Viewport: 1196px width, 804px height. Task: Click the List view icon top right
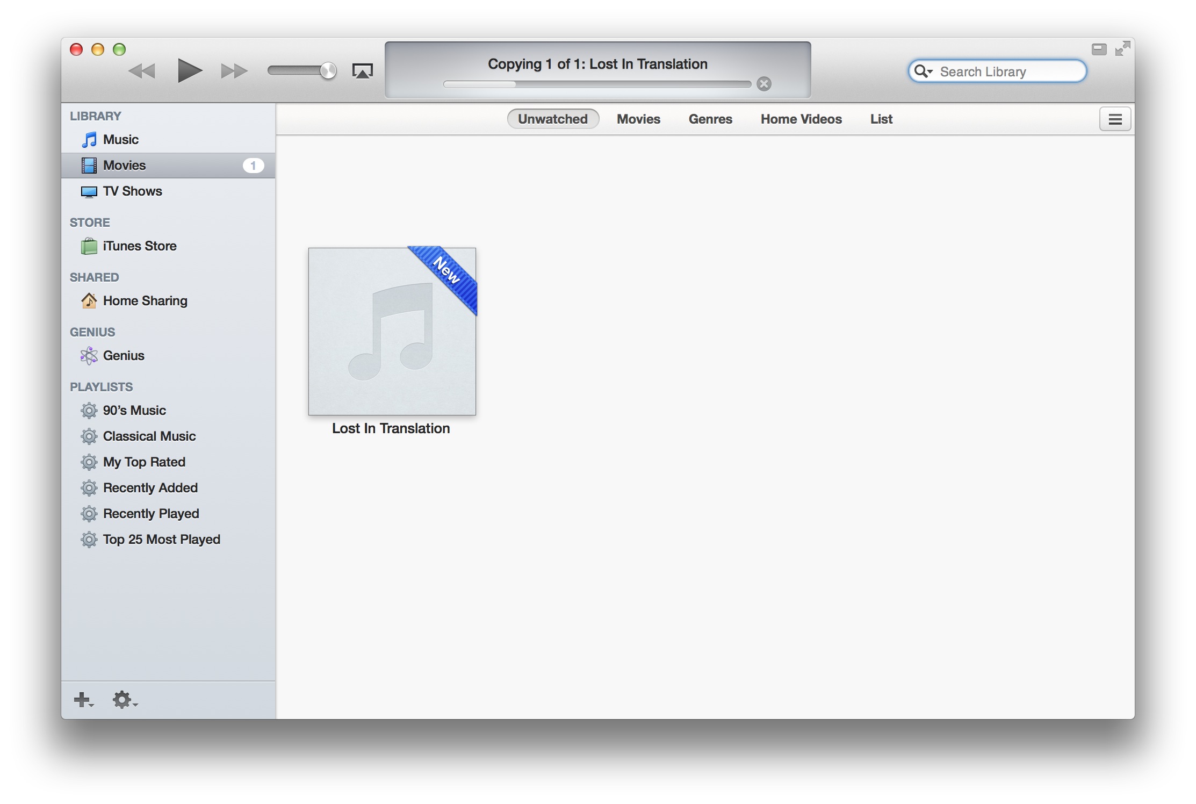[1114, 118]
